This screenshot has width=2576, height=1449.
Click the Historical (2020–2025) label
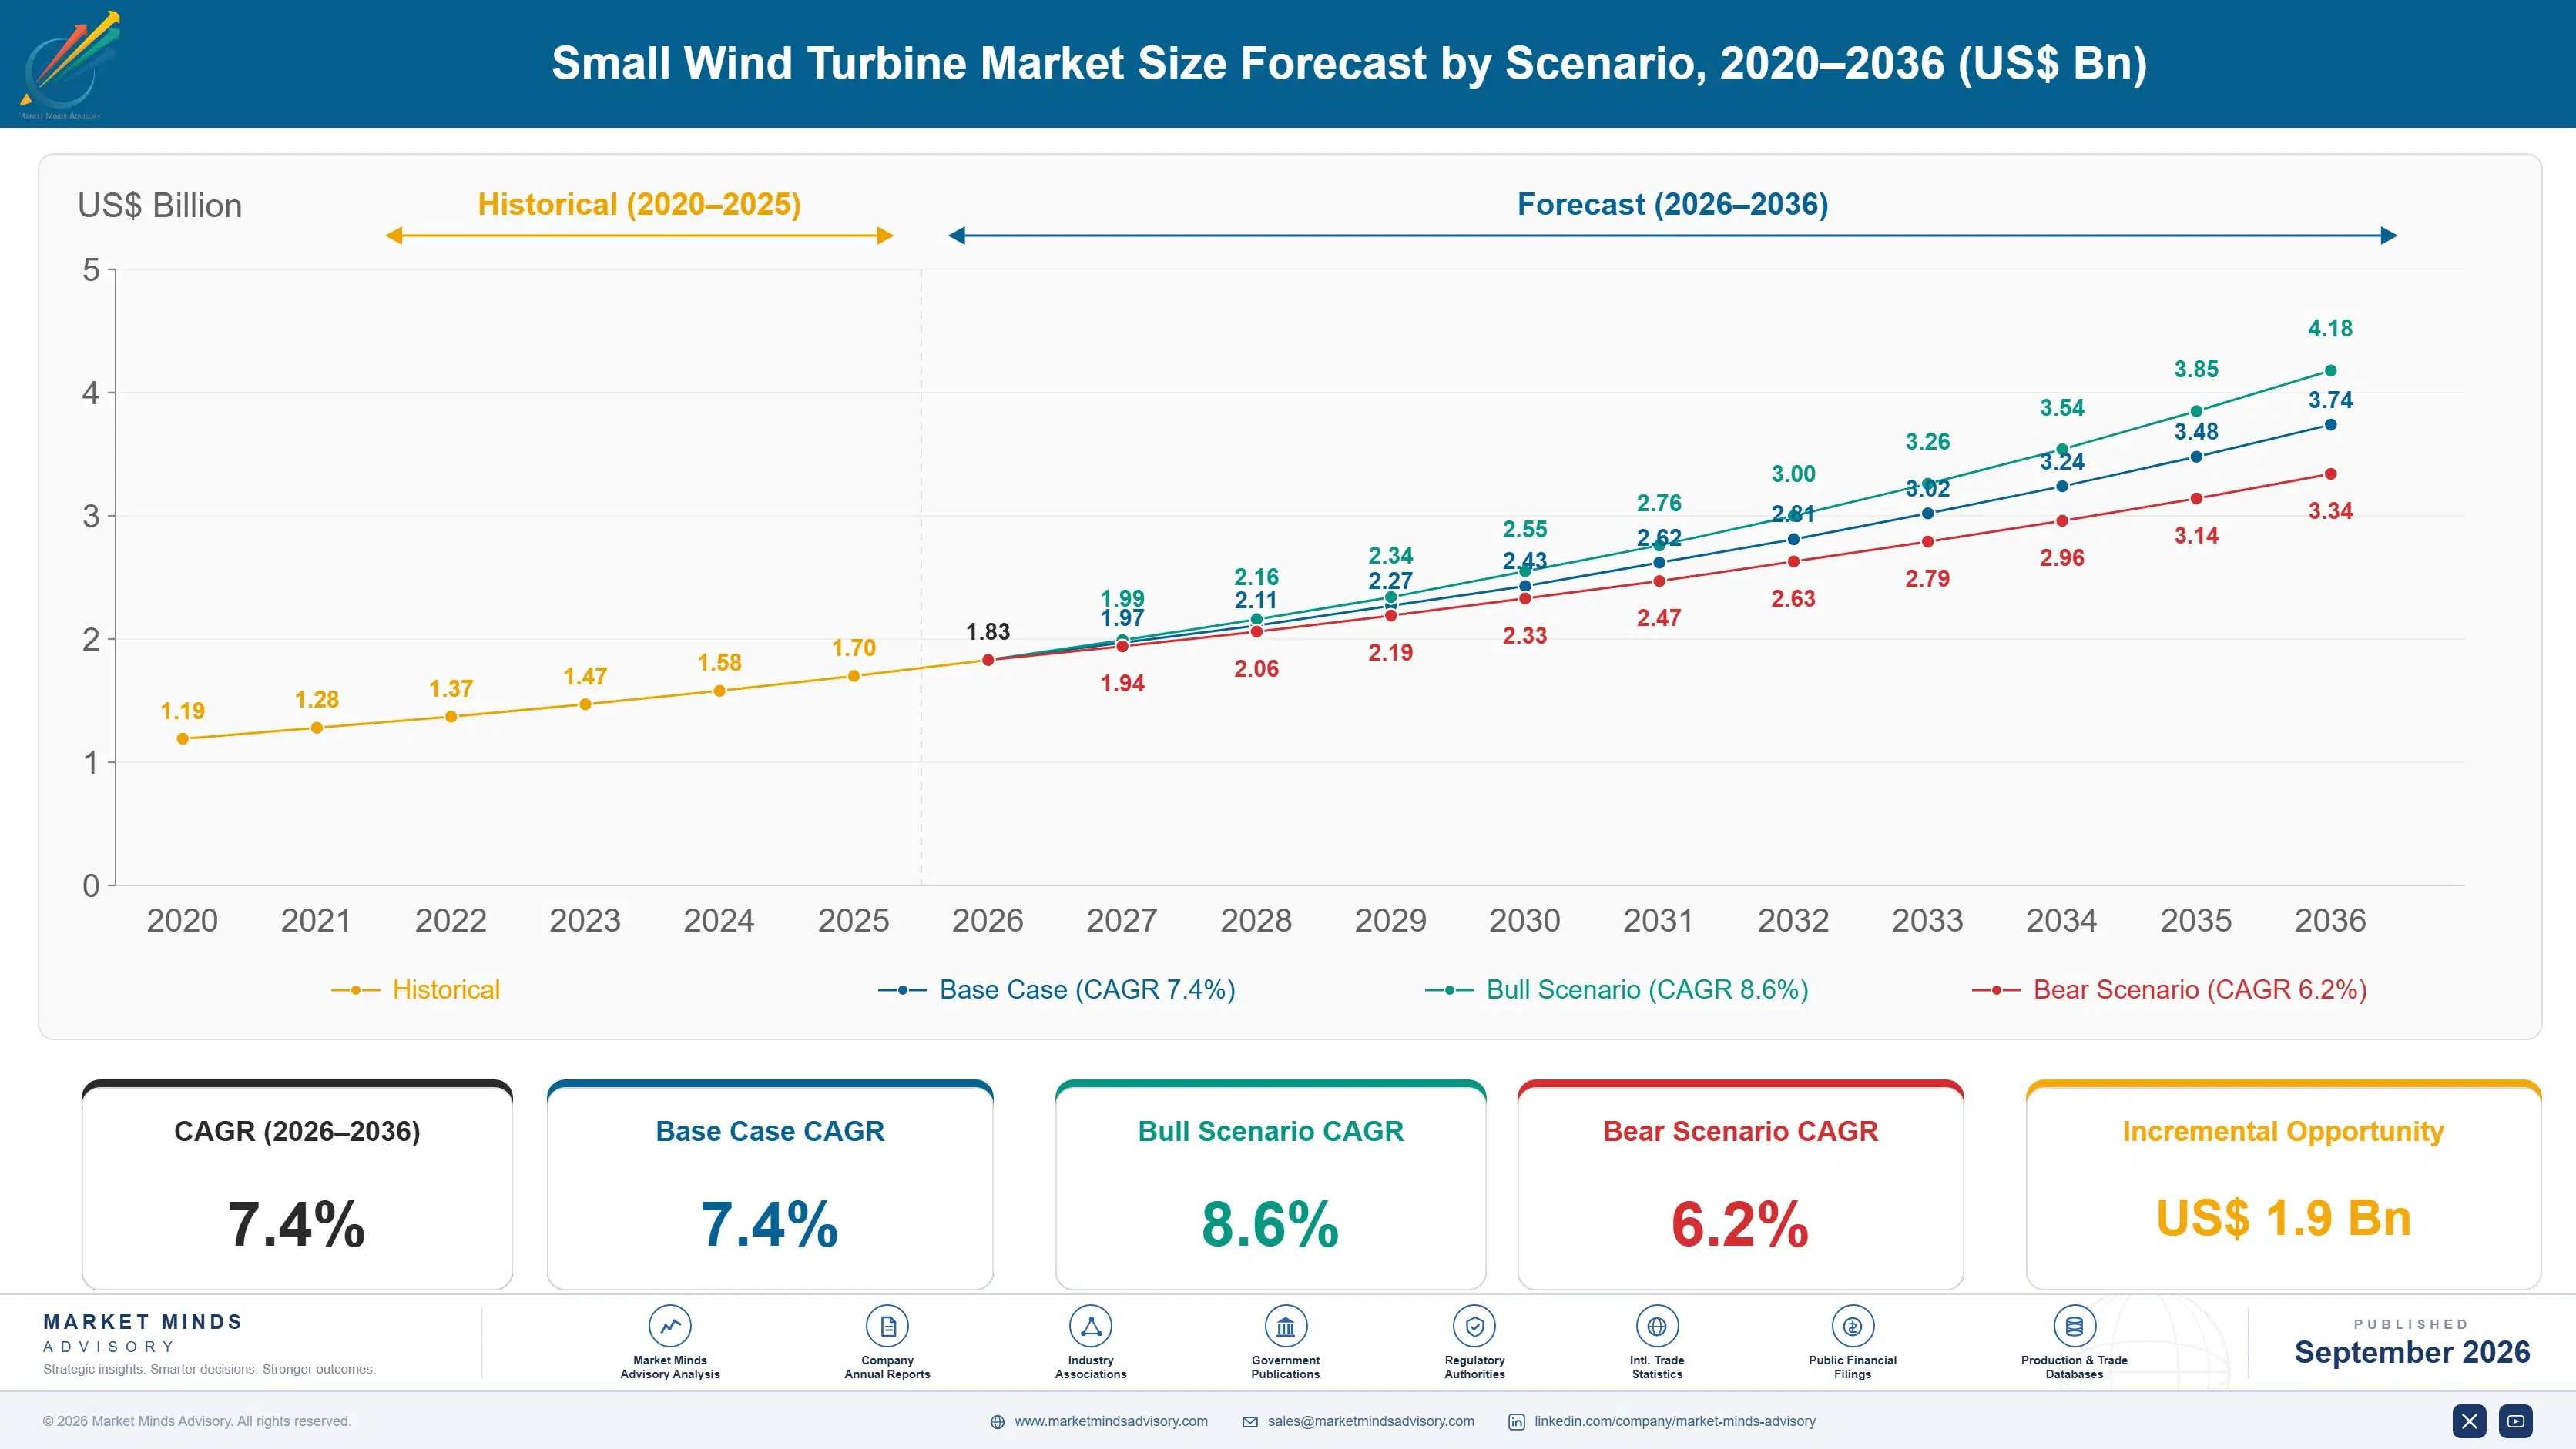point(639,204)
